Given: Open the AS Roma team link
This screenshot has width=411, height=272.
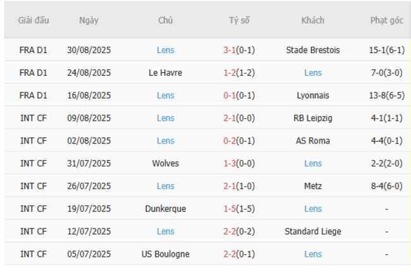Looking at the screenshot, I should [312, 140].
